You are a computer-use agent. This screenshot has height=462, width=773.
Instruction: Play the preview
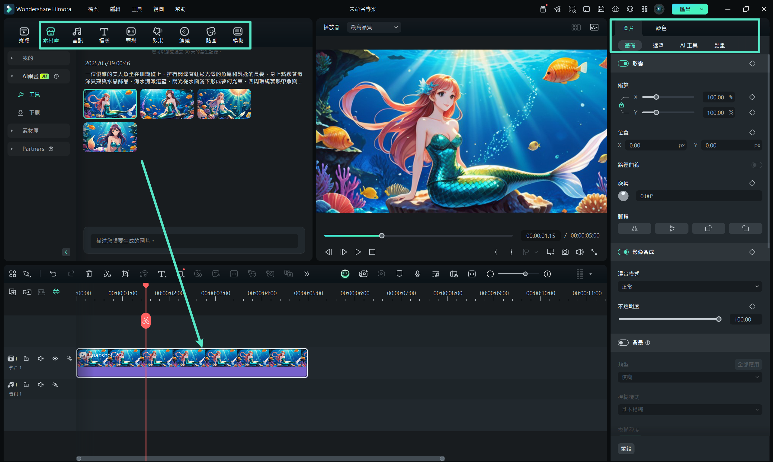(358, 252)
